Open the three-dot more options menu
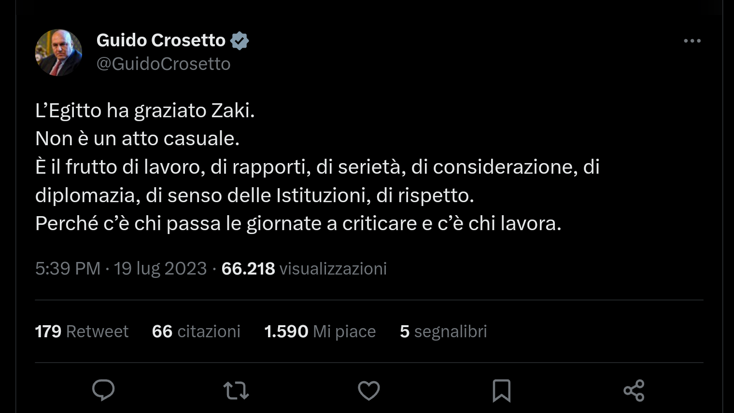This screenshot has width=734, height=413. [693, 41]
